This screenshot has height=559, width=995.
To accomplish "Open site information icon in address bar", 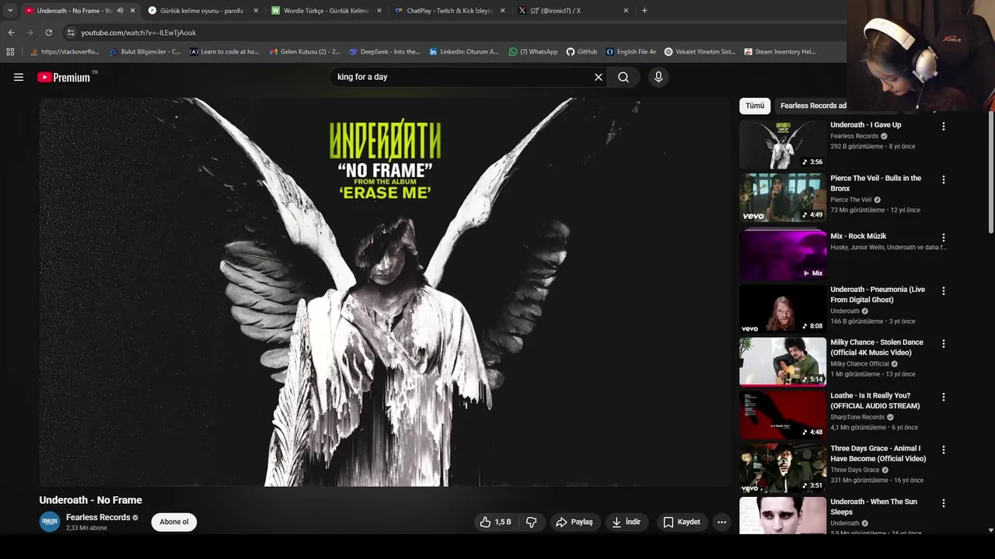I will coord(71,33).
